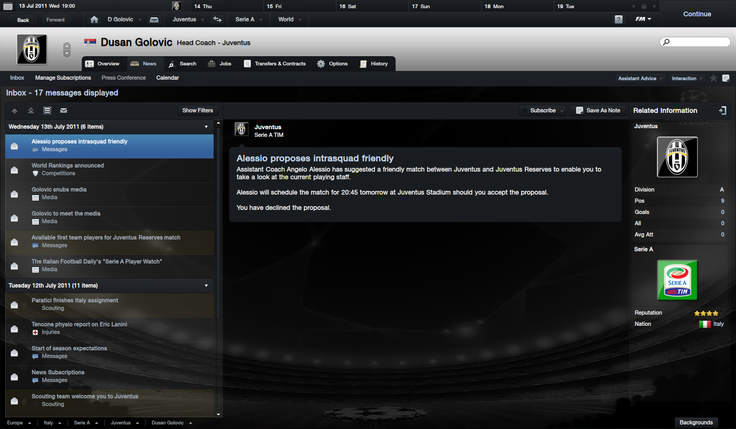Click the Continue button
The width and height of the screenshot is (736, 429).
[x=697, y=14]
